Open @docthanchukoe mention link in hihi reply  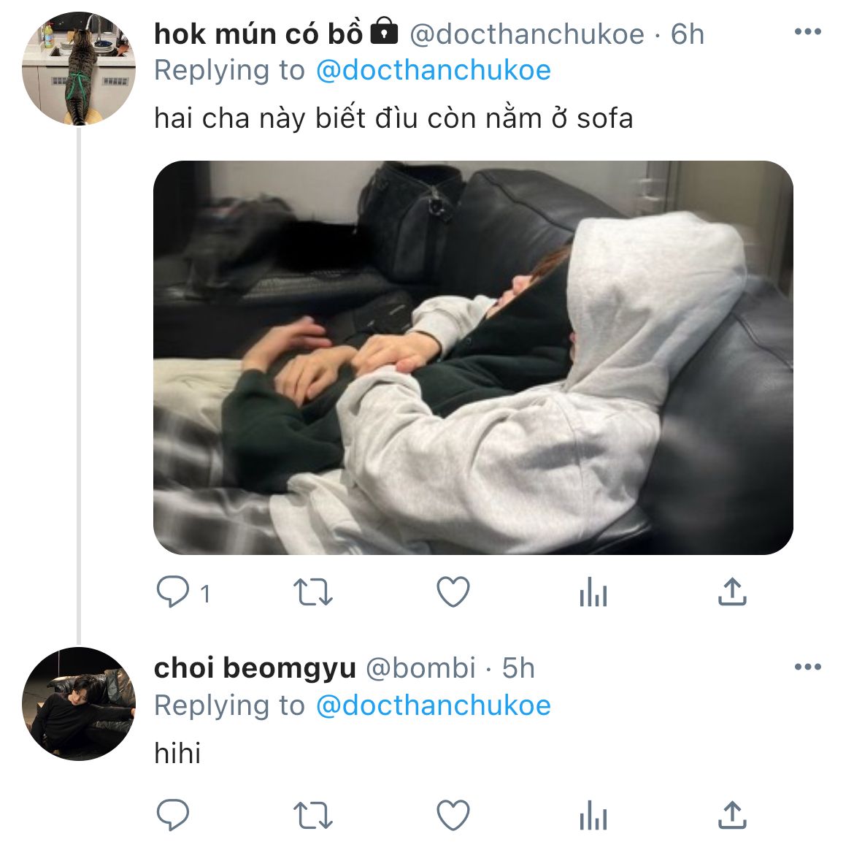point(434,706)
